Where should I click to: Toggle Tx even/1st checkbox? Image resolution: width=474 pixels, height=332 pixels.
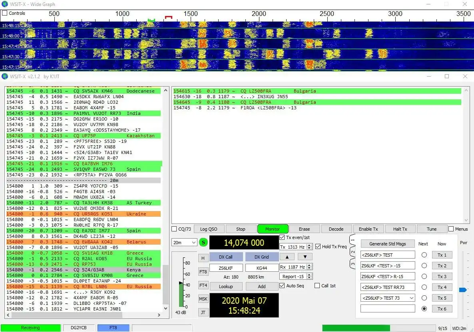(282, 237)
